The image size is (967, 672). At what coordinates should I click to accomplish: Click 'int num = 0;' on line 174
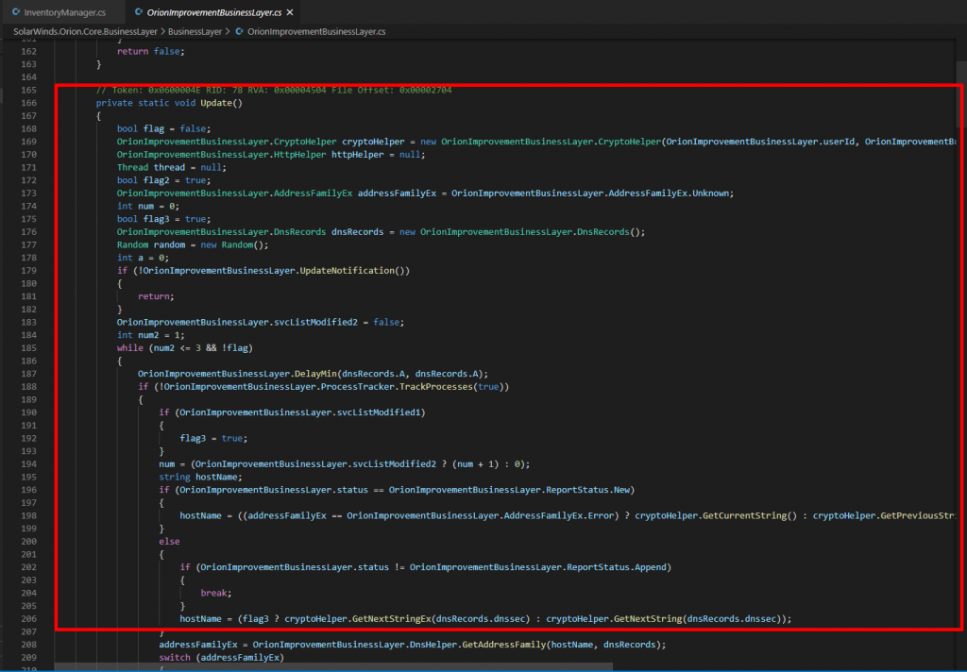pyautogui.click(x=148, y=207)
